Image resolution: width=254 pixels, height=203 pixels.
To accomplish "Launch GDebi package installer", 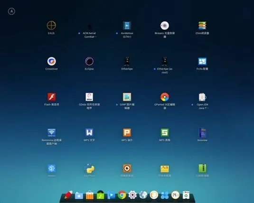I will tap(89, 97).
